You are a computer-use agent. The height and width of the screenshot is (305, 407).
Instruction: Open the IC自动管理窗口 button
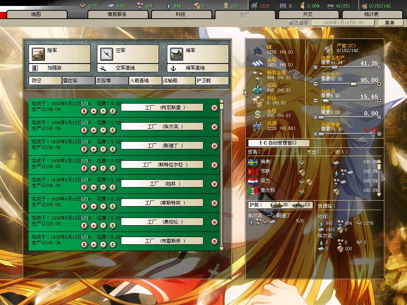278,143
